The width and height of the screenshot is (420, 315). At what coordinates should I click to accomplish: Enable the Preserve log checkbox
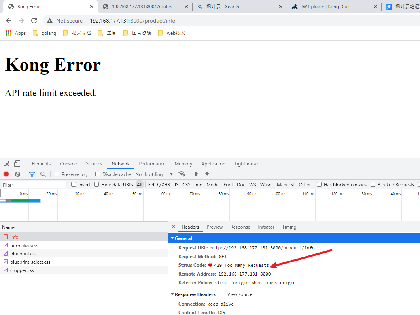pos(57,174)
